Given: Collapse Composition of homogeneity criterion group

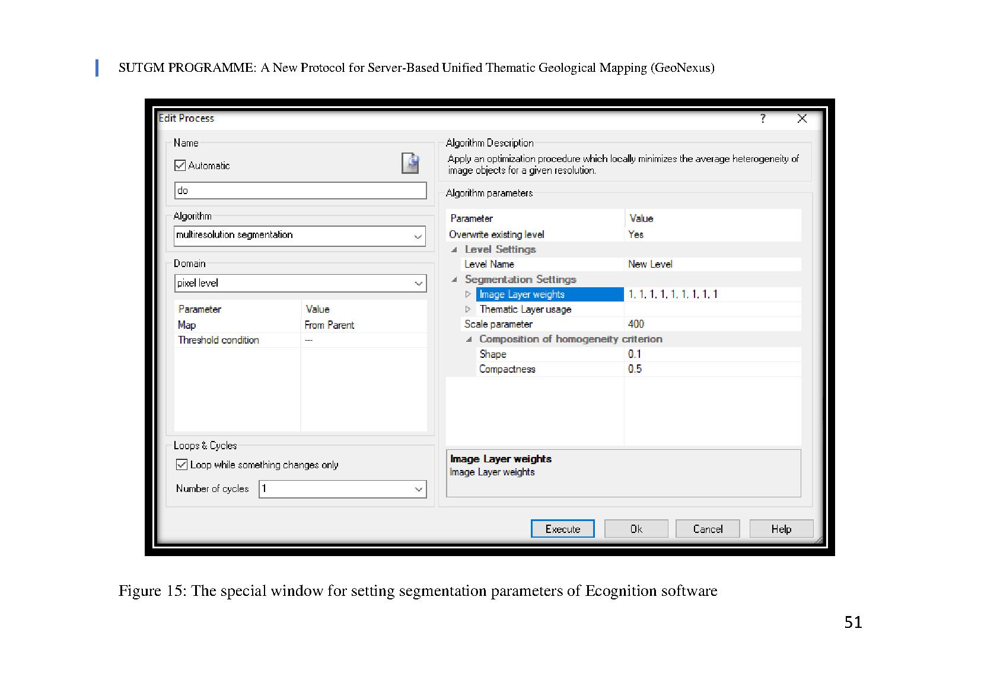Looking at the screenshot, I should coord(469,339).
